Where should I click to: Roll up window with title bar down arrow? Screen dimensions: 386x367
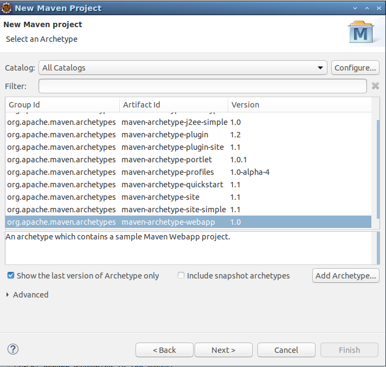point(355,8)
